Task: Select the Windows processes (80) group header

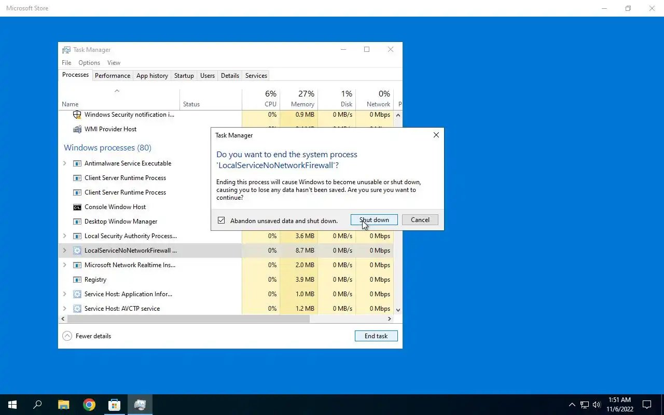Action: click(107, 148)
